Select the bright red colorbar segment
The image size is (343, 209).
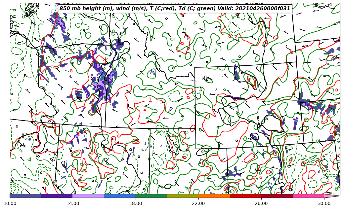pyautogui.click(x=245, y=196)
